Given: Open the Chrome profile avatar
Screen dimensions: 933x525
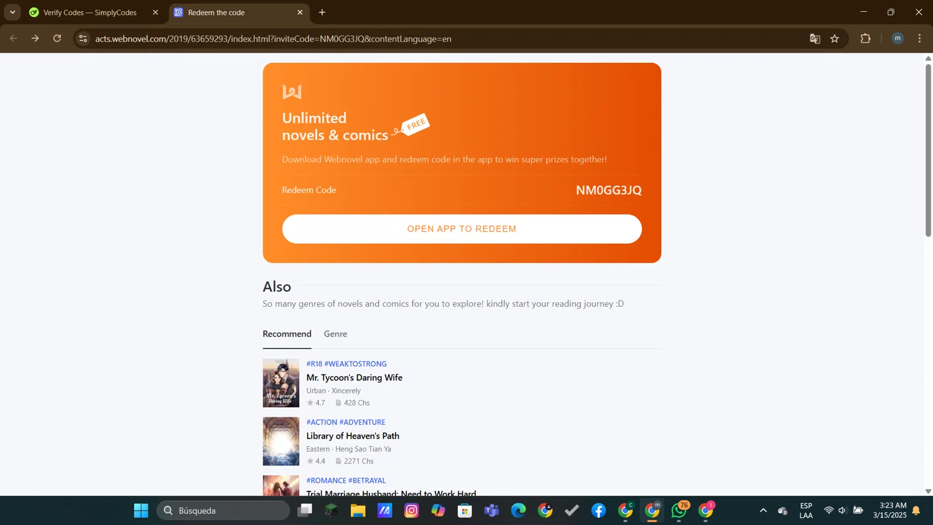Looking at the screenshot, I should 898,39.
